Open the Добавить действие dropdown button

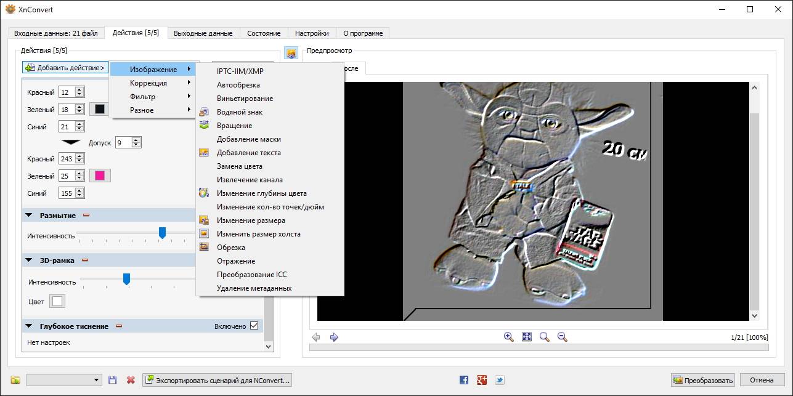[x=65, y=67]
